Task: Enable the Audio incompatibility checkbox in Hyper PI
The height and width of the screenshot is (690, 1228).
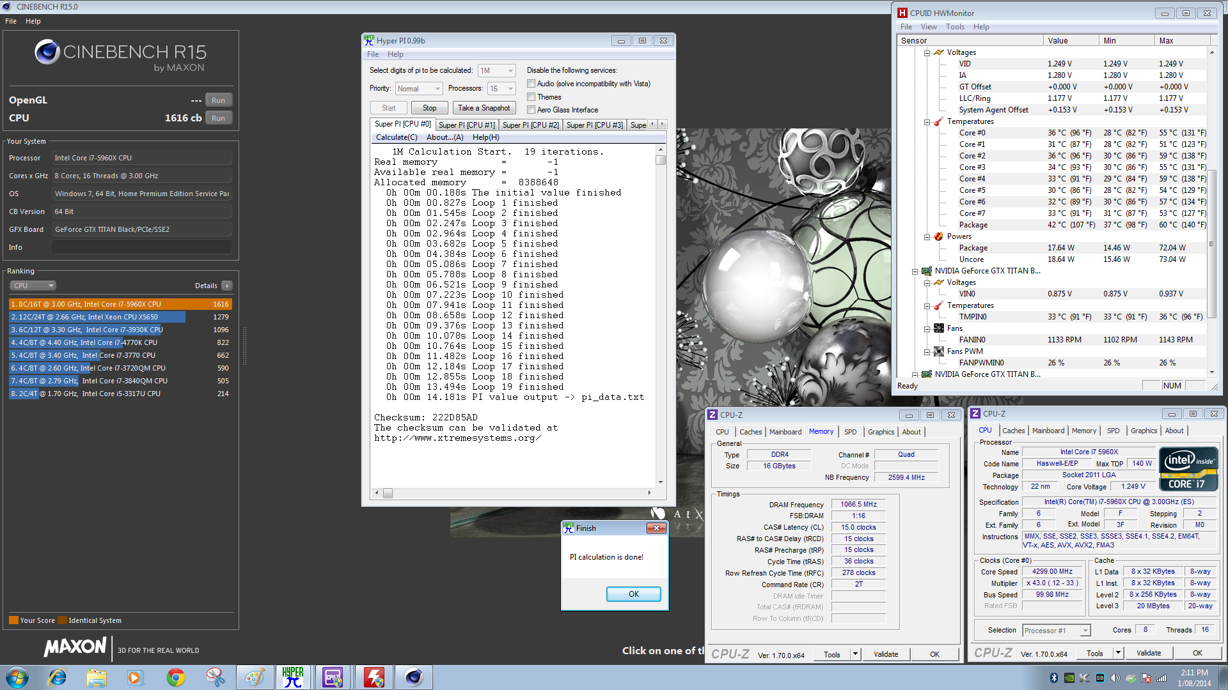Action: click(531, 84)
